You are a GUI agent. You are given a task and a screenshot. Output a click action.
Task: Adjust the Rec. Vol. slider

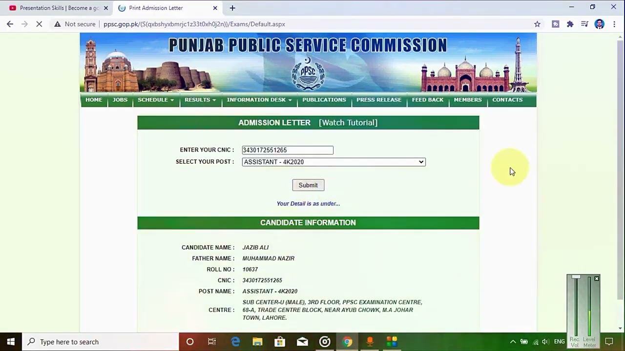coord(576,277)
